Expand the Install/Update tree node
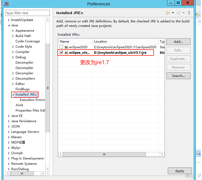This screenshot has width=202, height=180. pyautogui.click(x=9, y=20)
